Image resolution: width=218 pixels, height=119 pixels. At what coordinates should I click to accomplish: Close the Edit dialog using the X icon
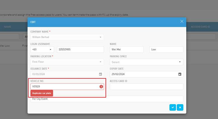pyautogui.click(x=182, y=22)
